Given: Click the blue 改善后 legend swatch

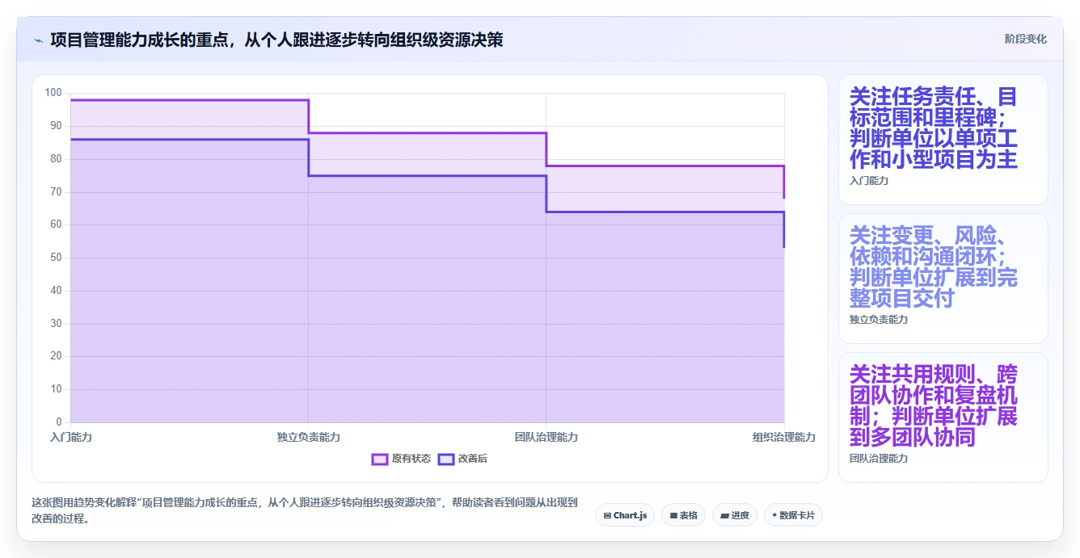Looking at the screenshot, I should pos(446,459).
